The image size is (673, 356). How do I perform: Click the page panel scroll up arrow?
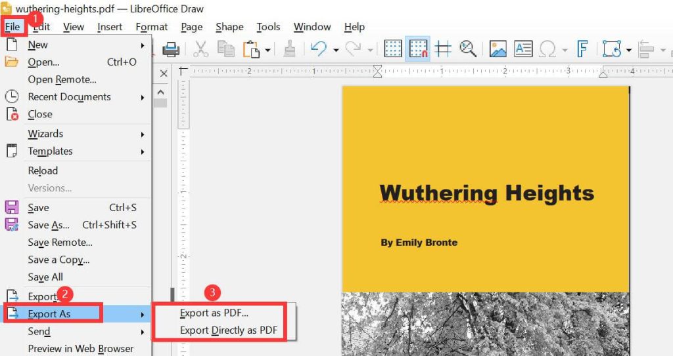pyautogui.click(x=160, y=92)
